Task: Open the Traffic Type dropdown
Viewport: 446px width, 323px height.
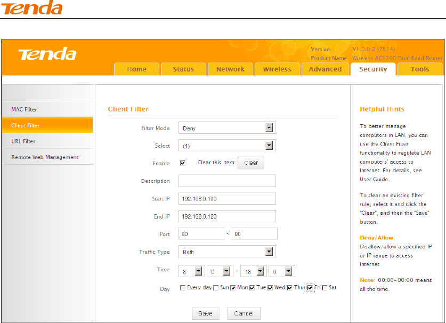Action: [x=228, y=252]
